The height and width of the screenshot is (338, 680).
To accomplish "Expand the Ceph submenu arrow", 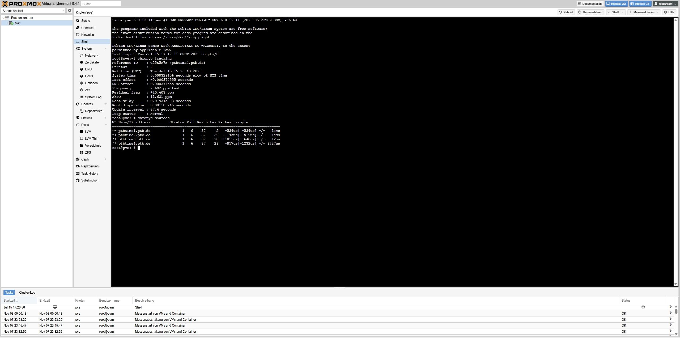I will (106, 159).
